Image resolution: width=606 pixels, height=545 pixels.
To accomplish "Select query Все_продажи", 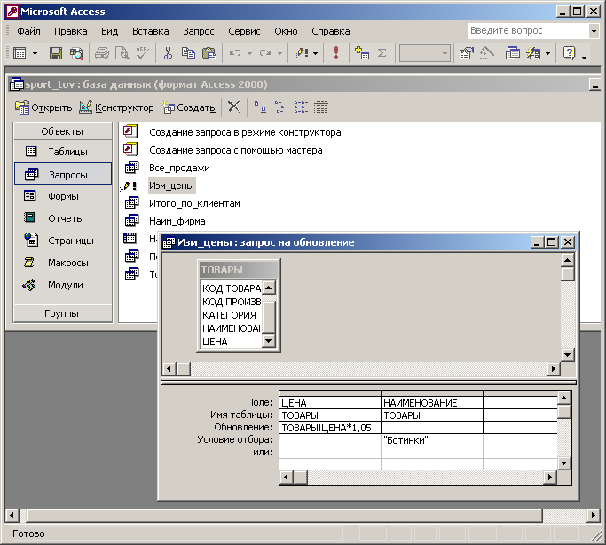I will pyautogui.click(x=179, y=168).
